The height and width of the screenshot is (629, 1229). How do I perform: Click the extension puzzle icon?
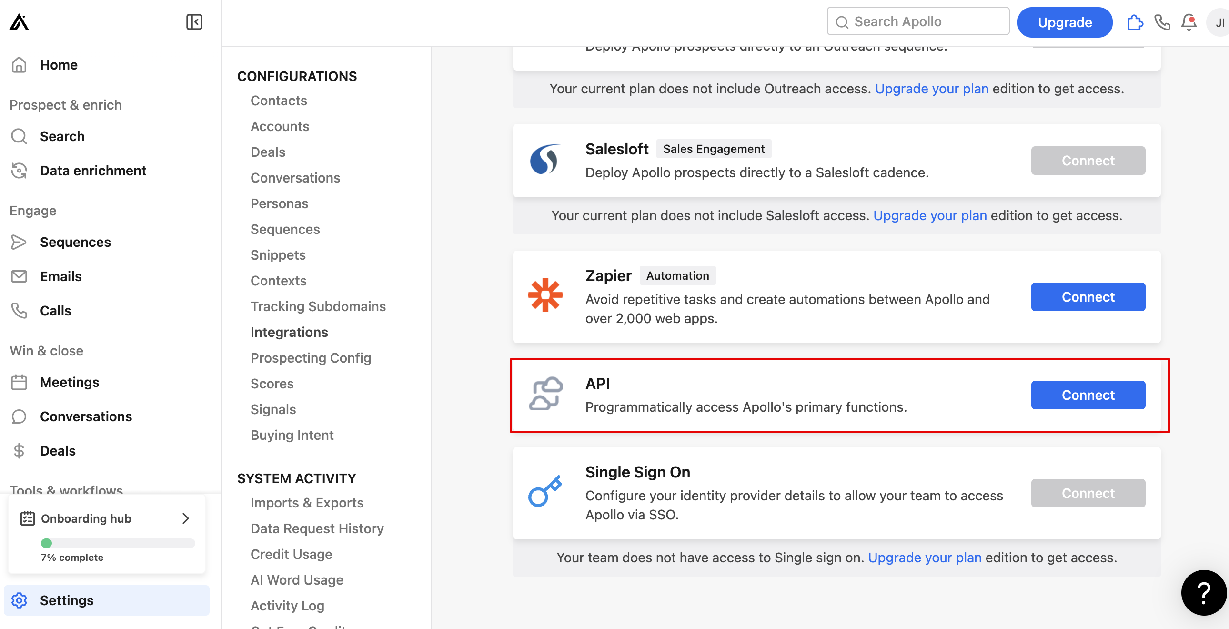point(1135,22)
